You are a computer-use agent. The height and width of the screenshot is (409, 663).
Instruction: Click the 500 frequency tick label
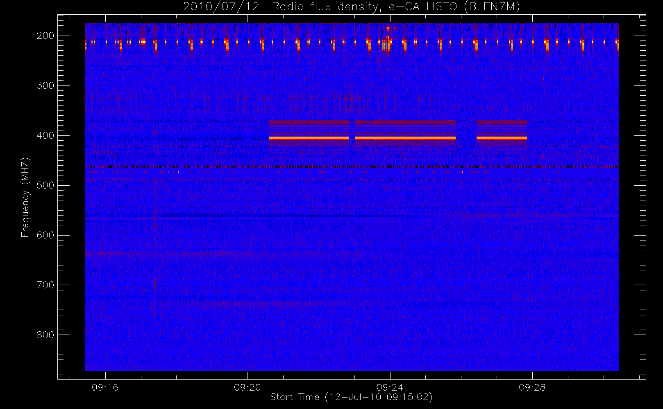point(45,185)
